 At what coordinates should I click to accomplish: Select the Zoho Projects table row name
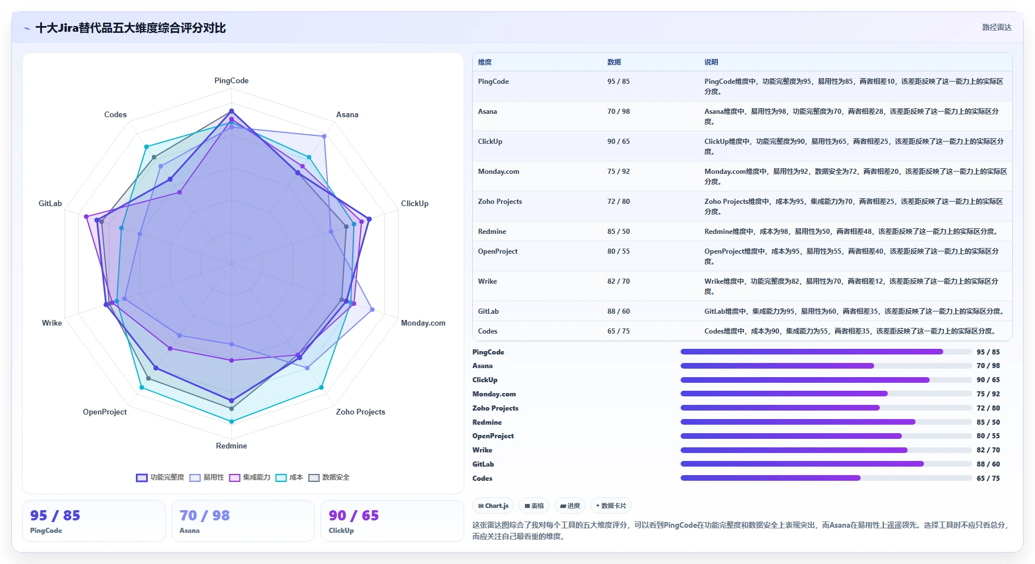tap(500, 202)
